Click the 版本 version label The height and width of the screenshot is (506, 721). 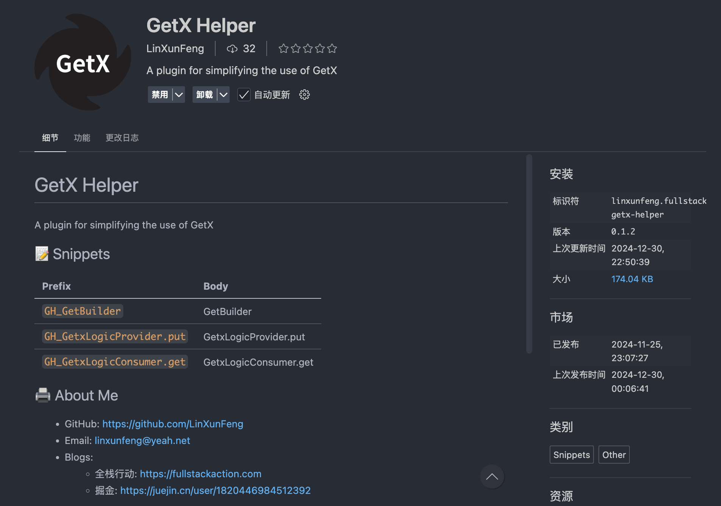pyautogui.click(x=561, y=231)
